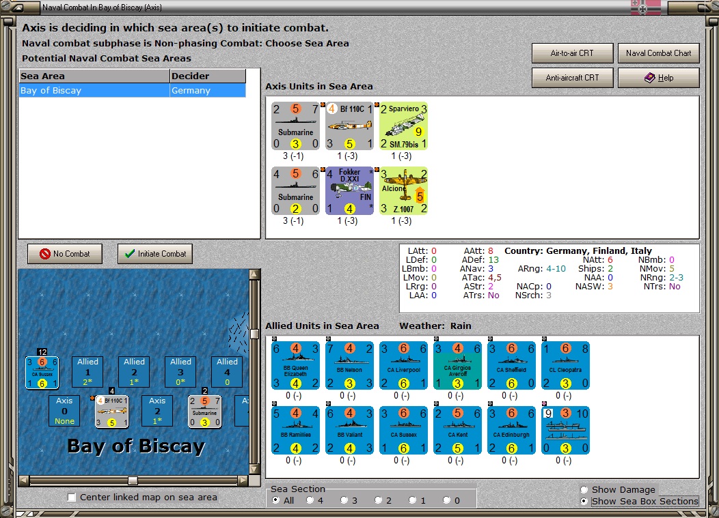
Task: Click the map's horizontal scrollbar left arrow
Action: (x=24, y=480)
